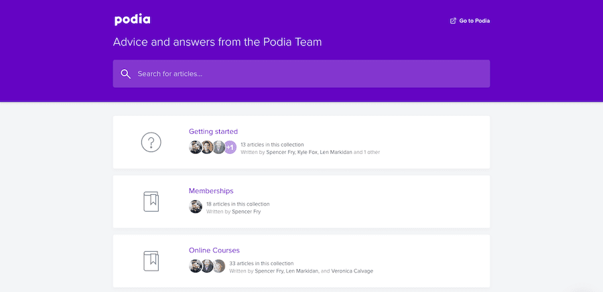Click the '18 articles in this collection' text
Viewport: 603px width, 292px height.
tap(238, 204)
